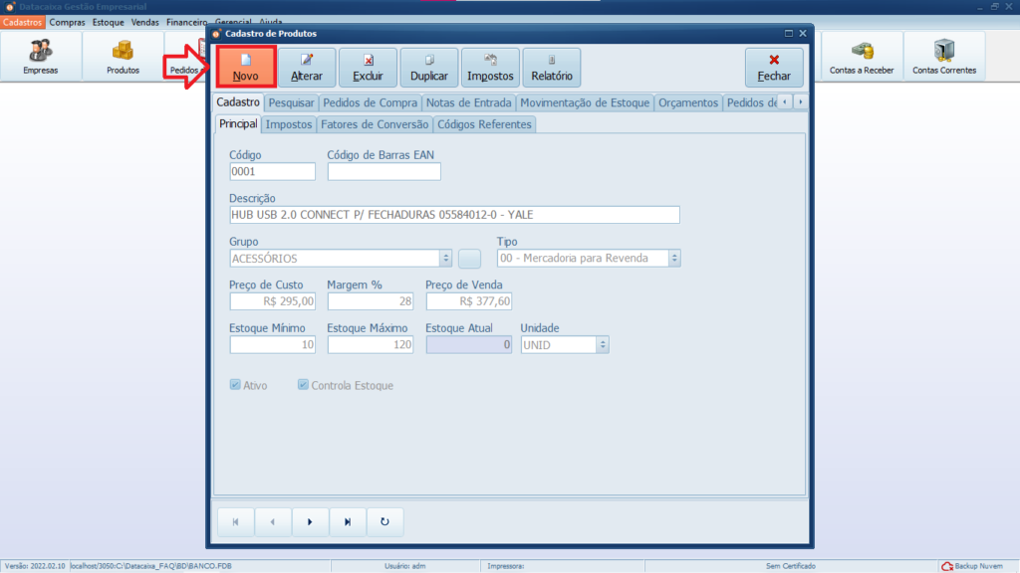Click the Estoque Mínimo field
The image size is (1020, 573).
click(273, 345)
